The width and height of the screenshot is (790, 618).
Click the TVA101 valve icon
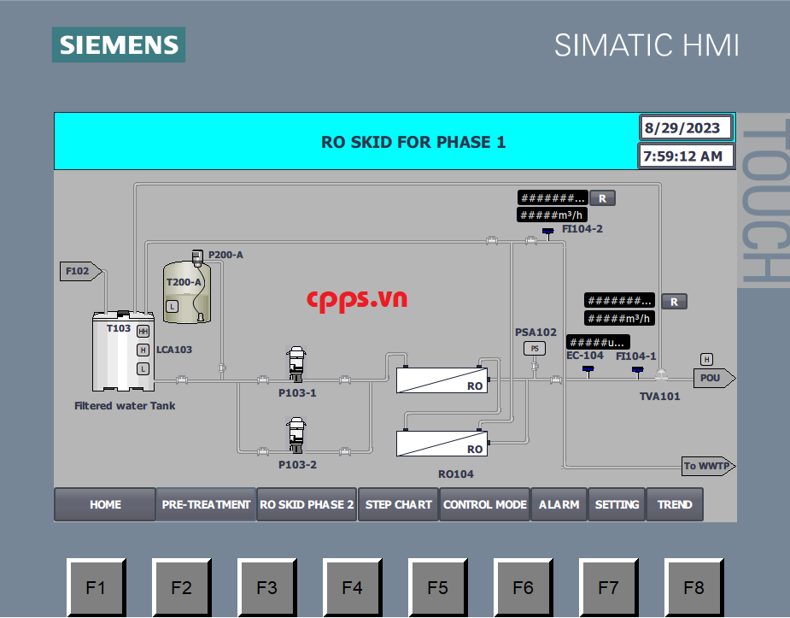(x=661, y=374)
